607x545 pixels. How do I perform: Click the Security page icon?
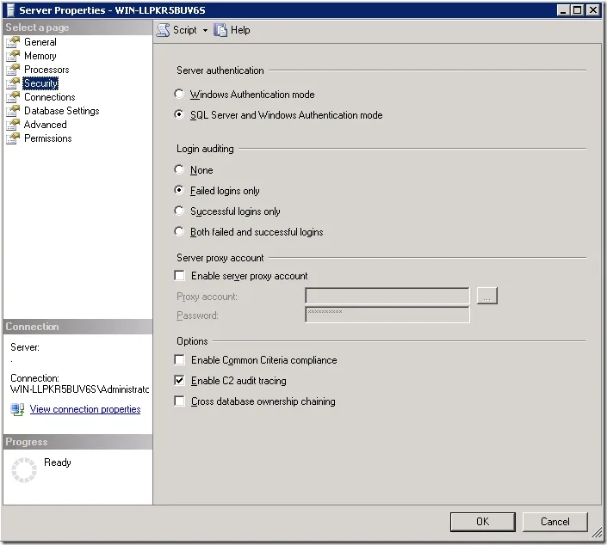13,83
